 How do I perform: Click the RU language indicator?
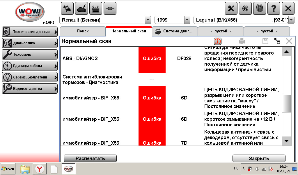pyautogui.click(x=236, y=168)
